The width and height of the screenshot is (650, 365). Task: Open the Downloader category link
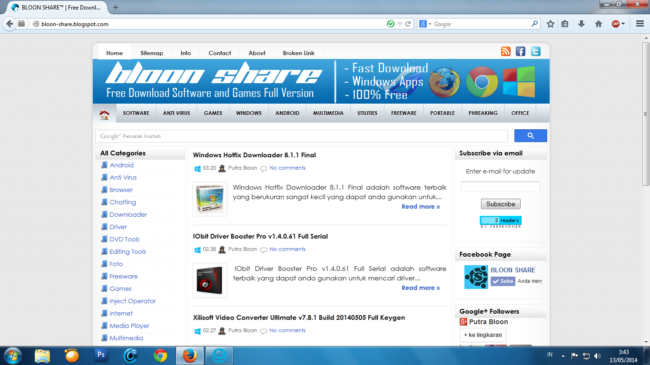tap(128, 214)
